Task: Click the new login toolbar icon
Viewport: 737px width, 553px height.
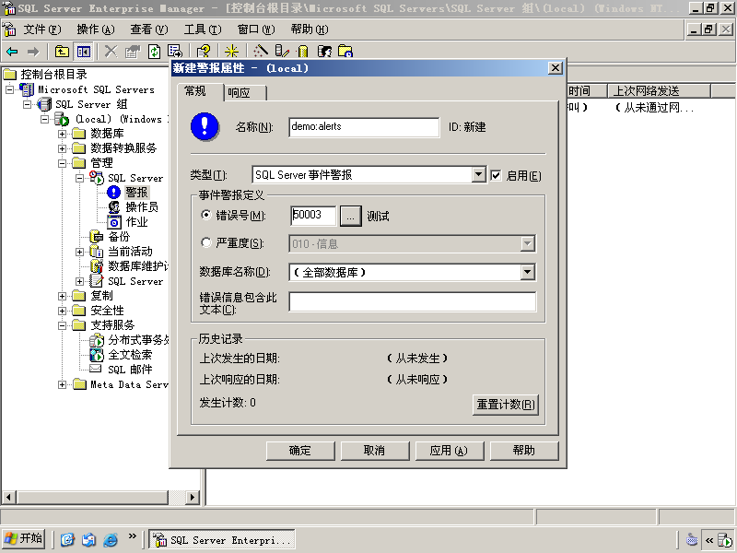Action: point(324,52)
